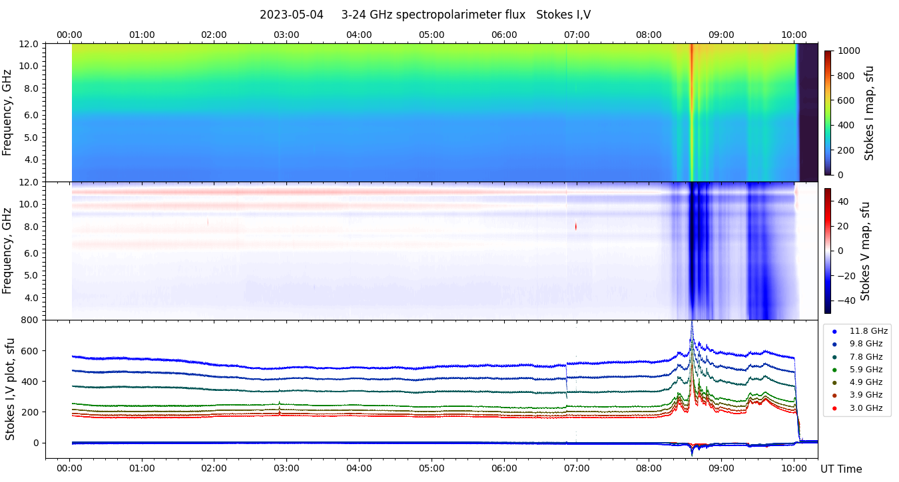
Task: Click the Stokes I map colorbar
Action: click(828, 112)
